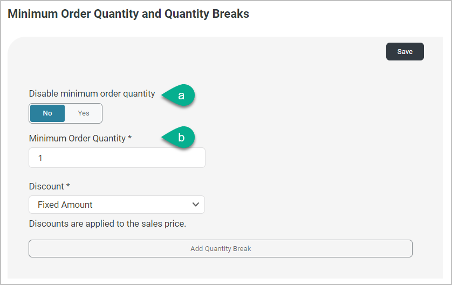Click the page heading about Quantity Breaks
Screen dimensions: 452x285
pyautogui.click(x=128, y=14)
